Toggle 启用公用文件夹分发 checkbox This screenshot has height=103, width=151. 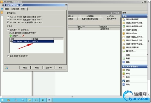(8, 56)
